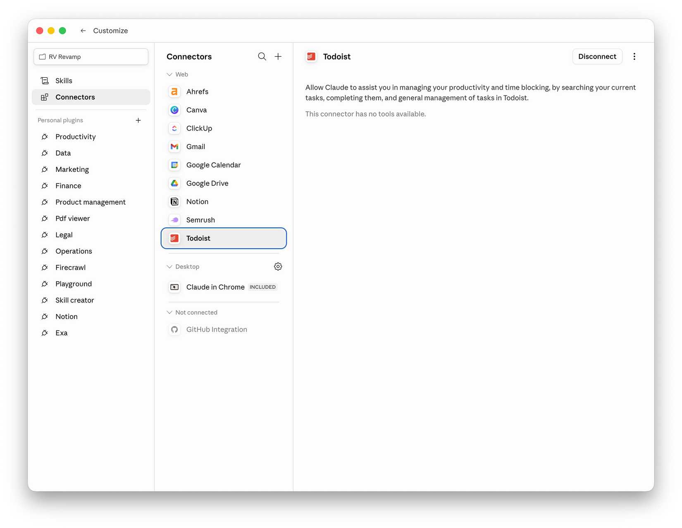Click the Todoist logo in detail header
The width and height of the screenshot is (682, 528).
click(311, 57)
